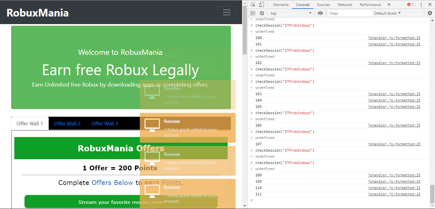
Task: Click inside the console Filter field
Action: click(349, 13)
